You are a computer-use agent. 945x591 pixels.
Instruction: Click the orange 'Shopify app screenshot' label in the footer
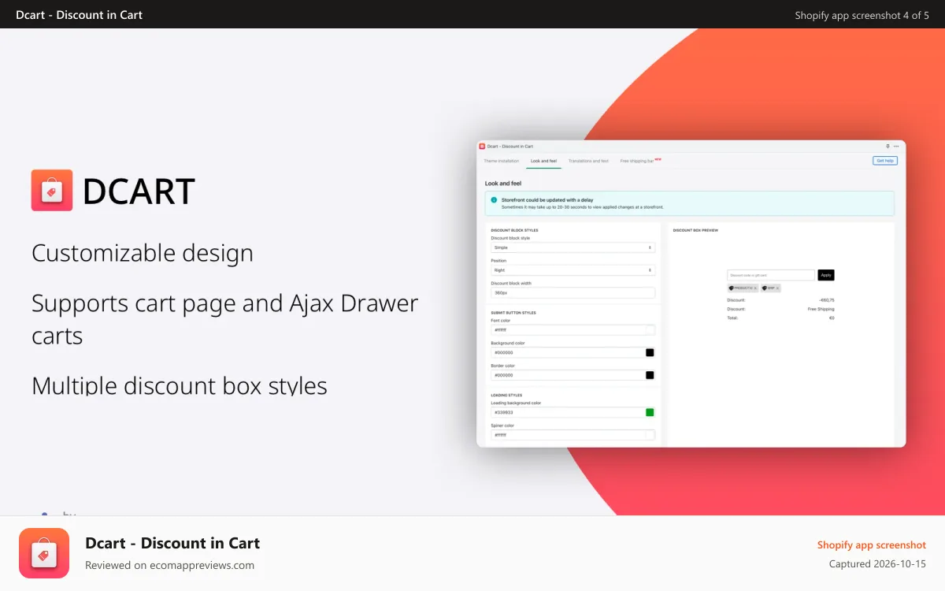872,545
